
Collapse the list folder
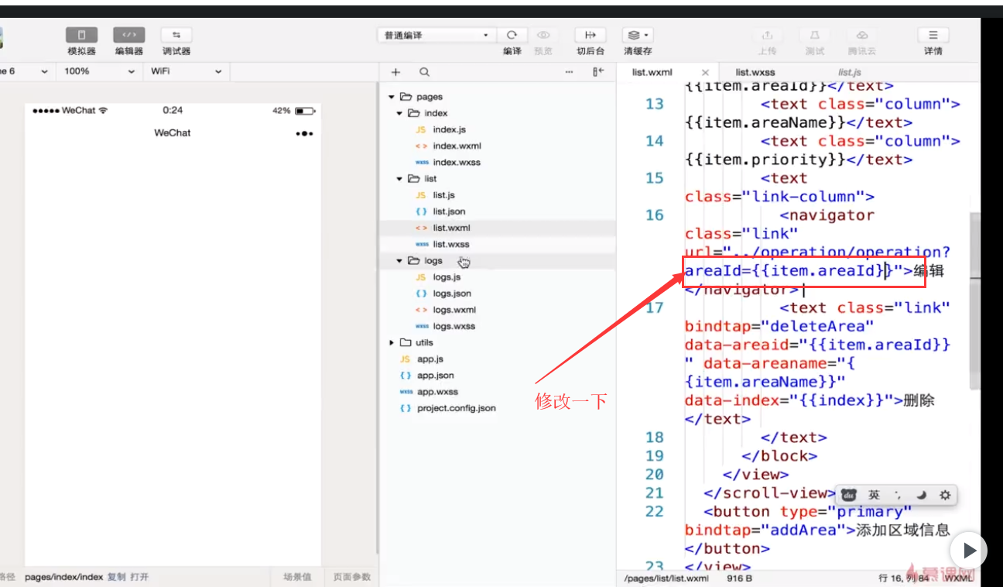(399, 179)
